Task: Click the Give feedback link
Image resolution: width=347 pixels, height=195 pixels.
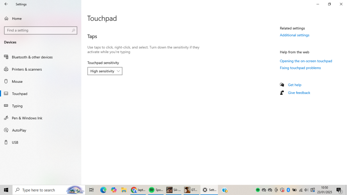Action: point(299,93)
